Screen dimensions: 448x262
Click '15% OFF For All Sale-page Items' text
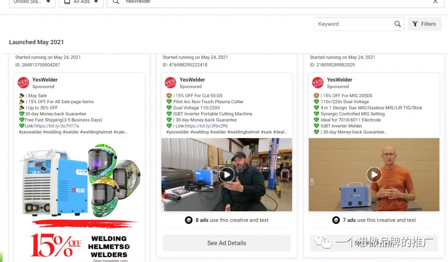click(x=61, y=102)
